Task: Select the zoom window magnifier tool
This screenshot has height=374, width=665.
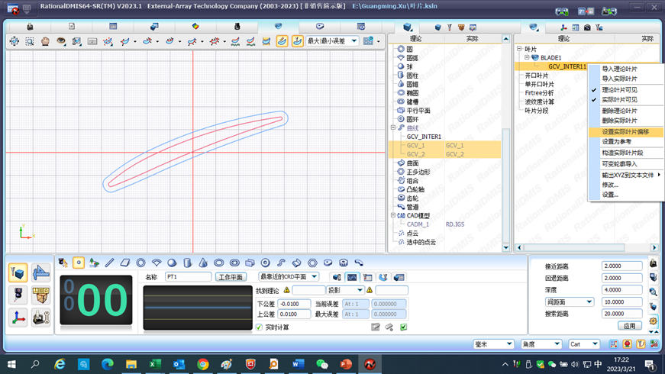Action: (x=30, y=41)
